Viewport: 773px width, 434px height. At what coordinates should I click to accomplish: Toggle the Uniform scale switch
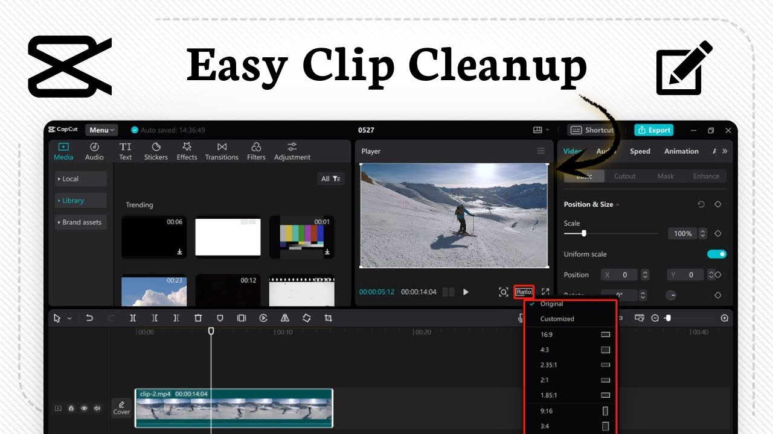coord(717,254)
